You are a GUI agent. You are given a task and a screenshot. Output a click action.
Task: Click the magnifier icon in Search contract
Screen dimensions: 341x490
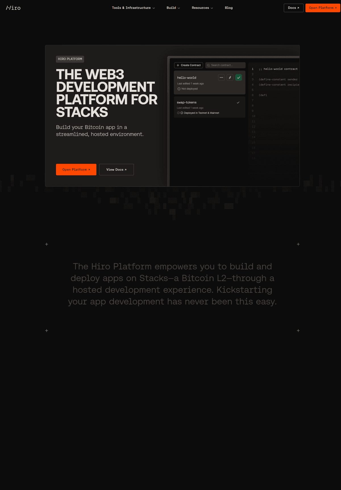point(208,65)
